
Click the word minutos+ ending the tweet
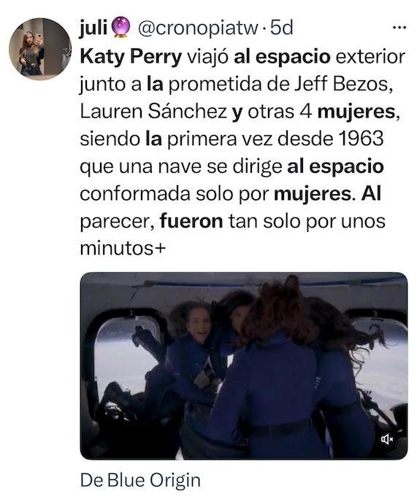click(123, 248)
